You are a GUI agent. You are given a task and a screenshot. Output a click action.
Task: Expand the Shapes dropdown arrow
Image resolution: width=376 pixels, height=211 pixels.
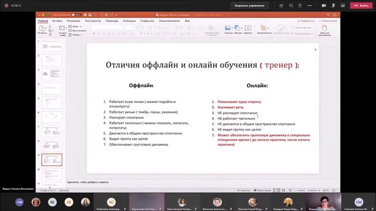241,28
